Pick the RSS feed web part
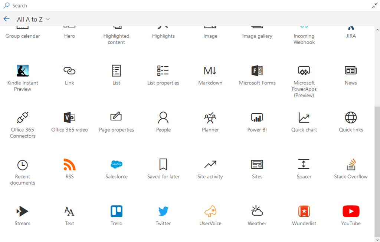The height and width of the screenshot is (242, 380). pyautogui.click(x=69, y=165)
